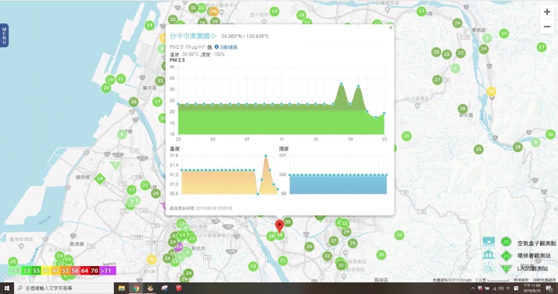The height and width of the screenshot is (294, 558).
Task: Select the purple >71 legend color
Action: [x=107, y=271]
